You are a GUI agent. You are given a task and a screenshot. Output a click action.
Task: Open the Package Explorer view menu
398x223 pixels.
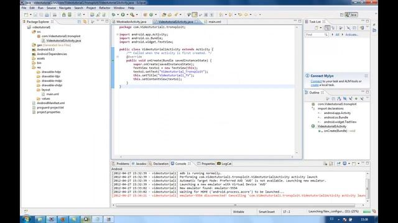pos(93,22)
